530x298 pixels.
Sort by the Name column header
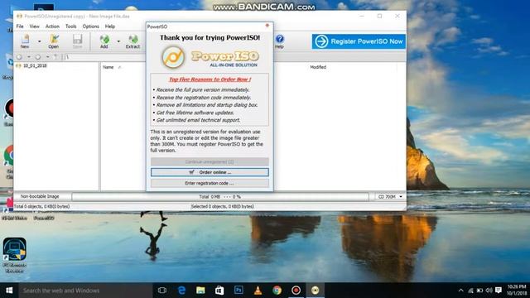coord(108,67)
